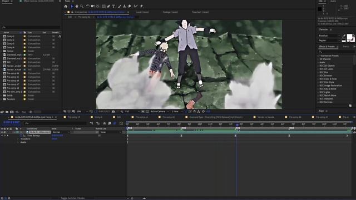This screenshot has height=200, width=356.
Task: Click Pre-comp 42 in the viewer breadcrumb
Action: [84, 17]
